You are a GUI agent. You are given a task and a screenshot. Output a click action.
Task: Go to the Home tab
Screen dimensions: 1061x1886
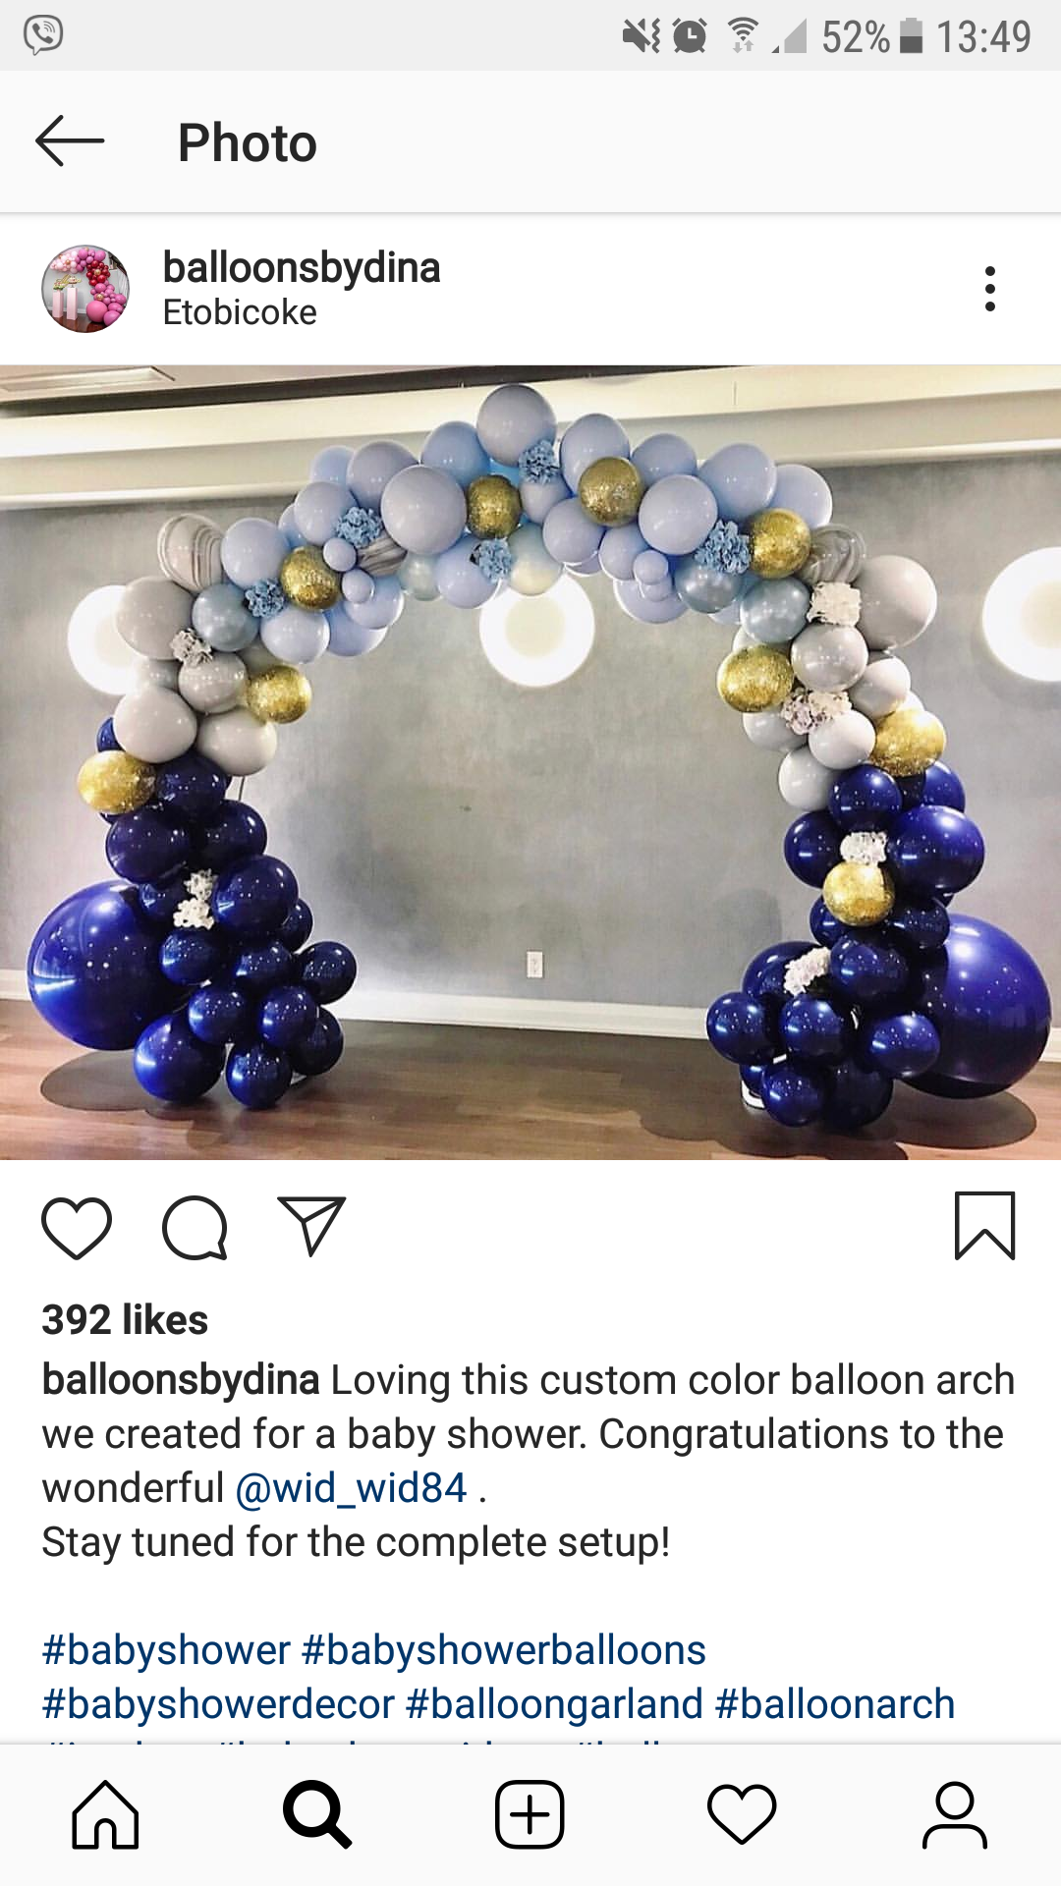pos(105,1814)
